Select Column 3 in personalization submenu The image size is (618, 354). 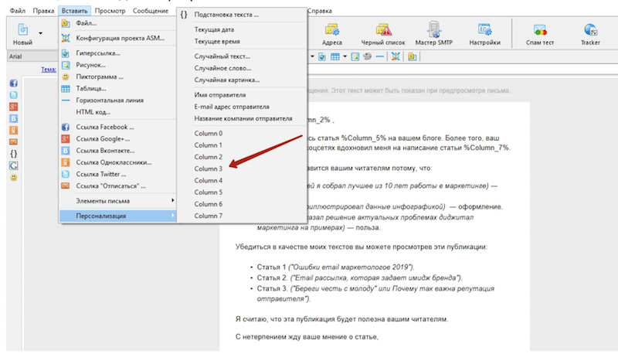(242, 168)
